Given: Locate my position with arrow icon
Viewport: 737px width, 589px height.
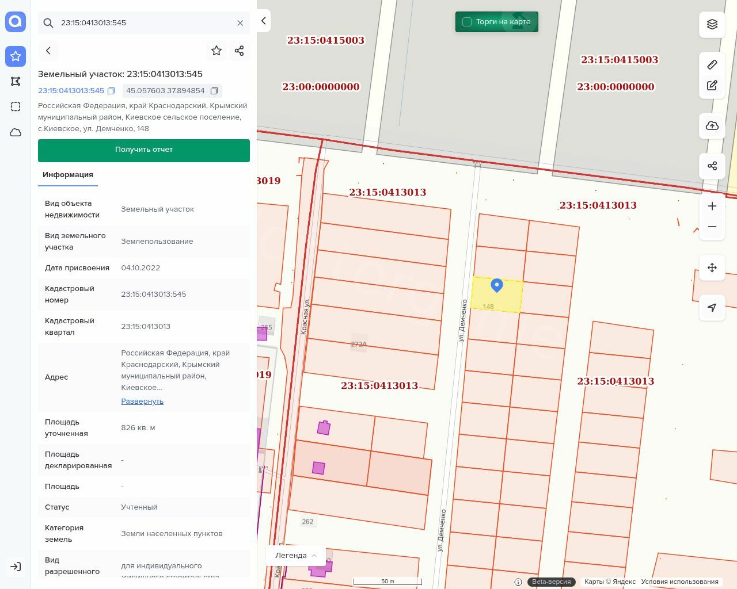Looking at the screenshot, I should pyautogui.click(x=712, y=308).
